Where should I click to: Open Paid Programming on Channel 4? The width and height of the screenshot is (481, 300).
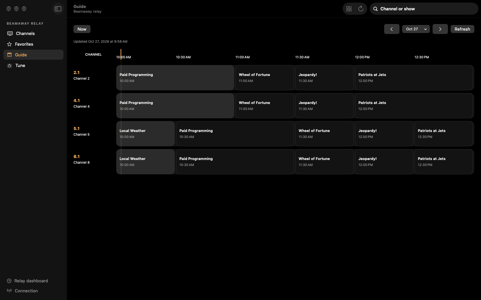pos(175,106)
